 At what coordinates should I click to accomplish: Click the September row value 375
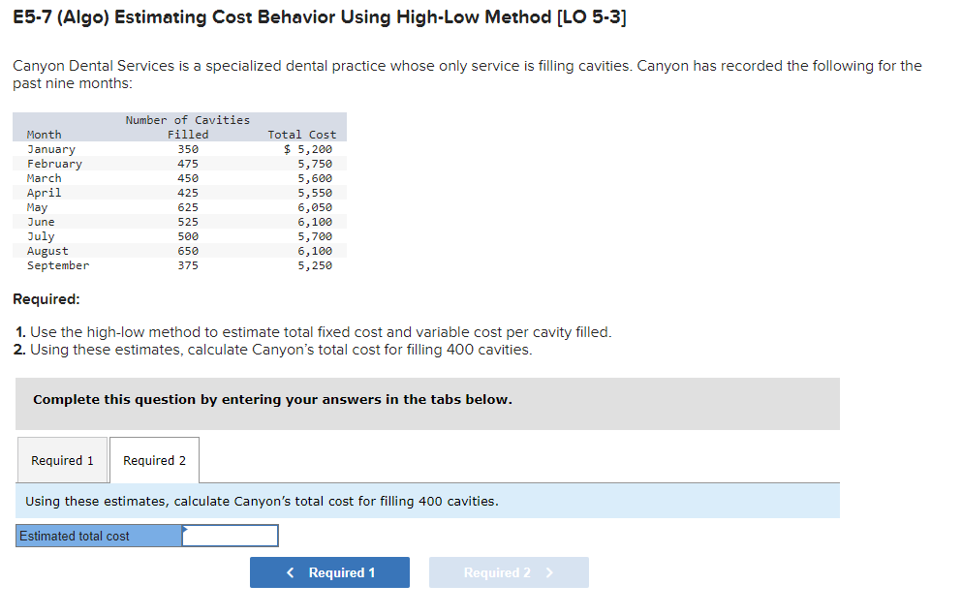tap(187, 264)
